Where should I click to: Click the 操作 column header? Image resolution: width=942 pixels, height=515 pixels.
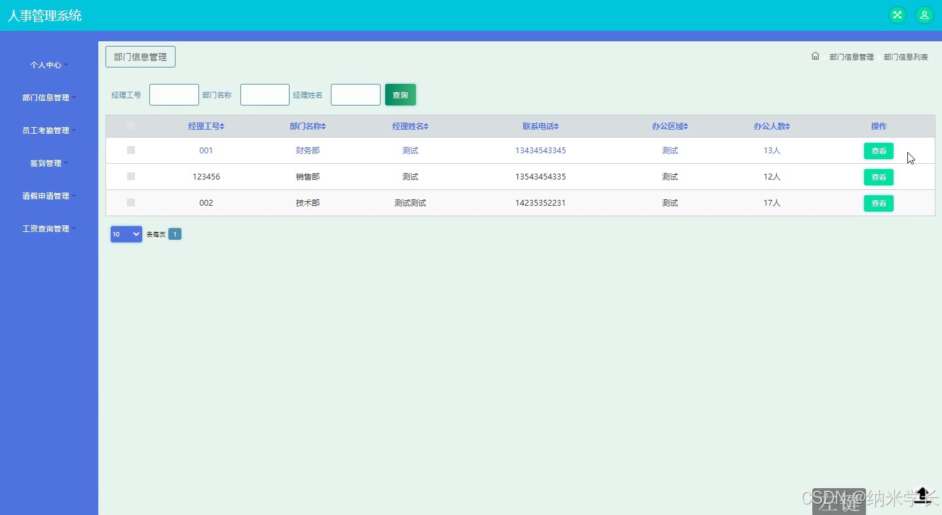878,126
